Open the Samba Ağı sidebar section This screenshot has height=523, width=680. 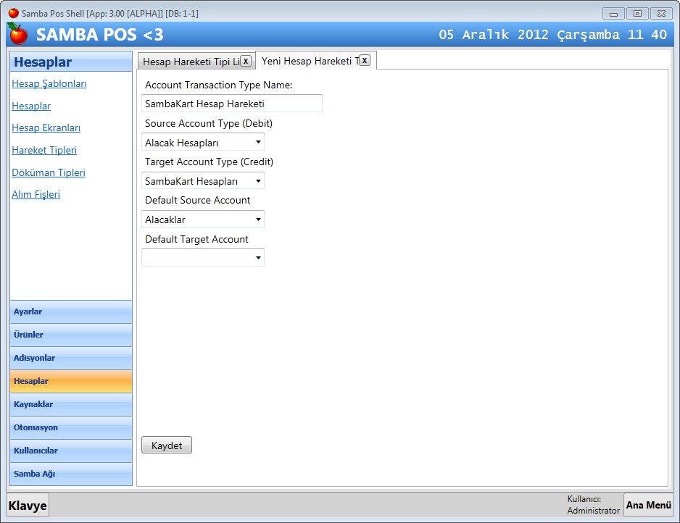tap(71, 474)
